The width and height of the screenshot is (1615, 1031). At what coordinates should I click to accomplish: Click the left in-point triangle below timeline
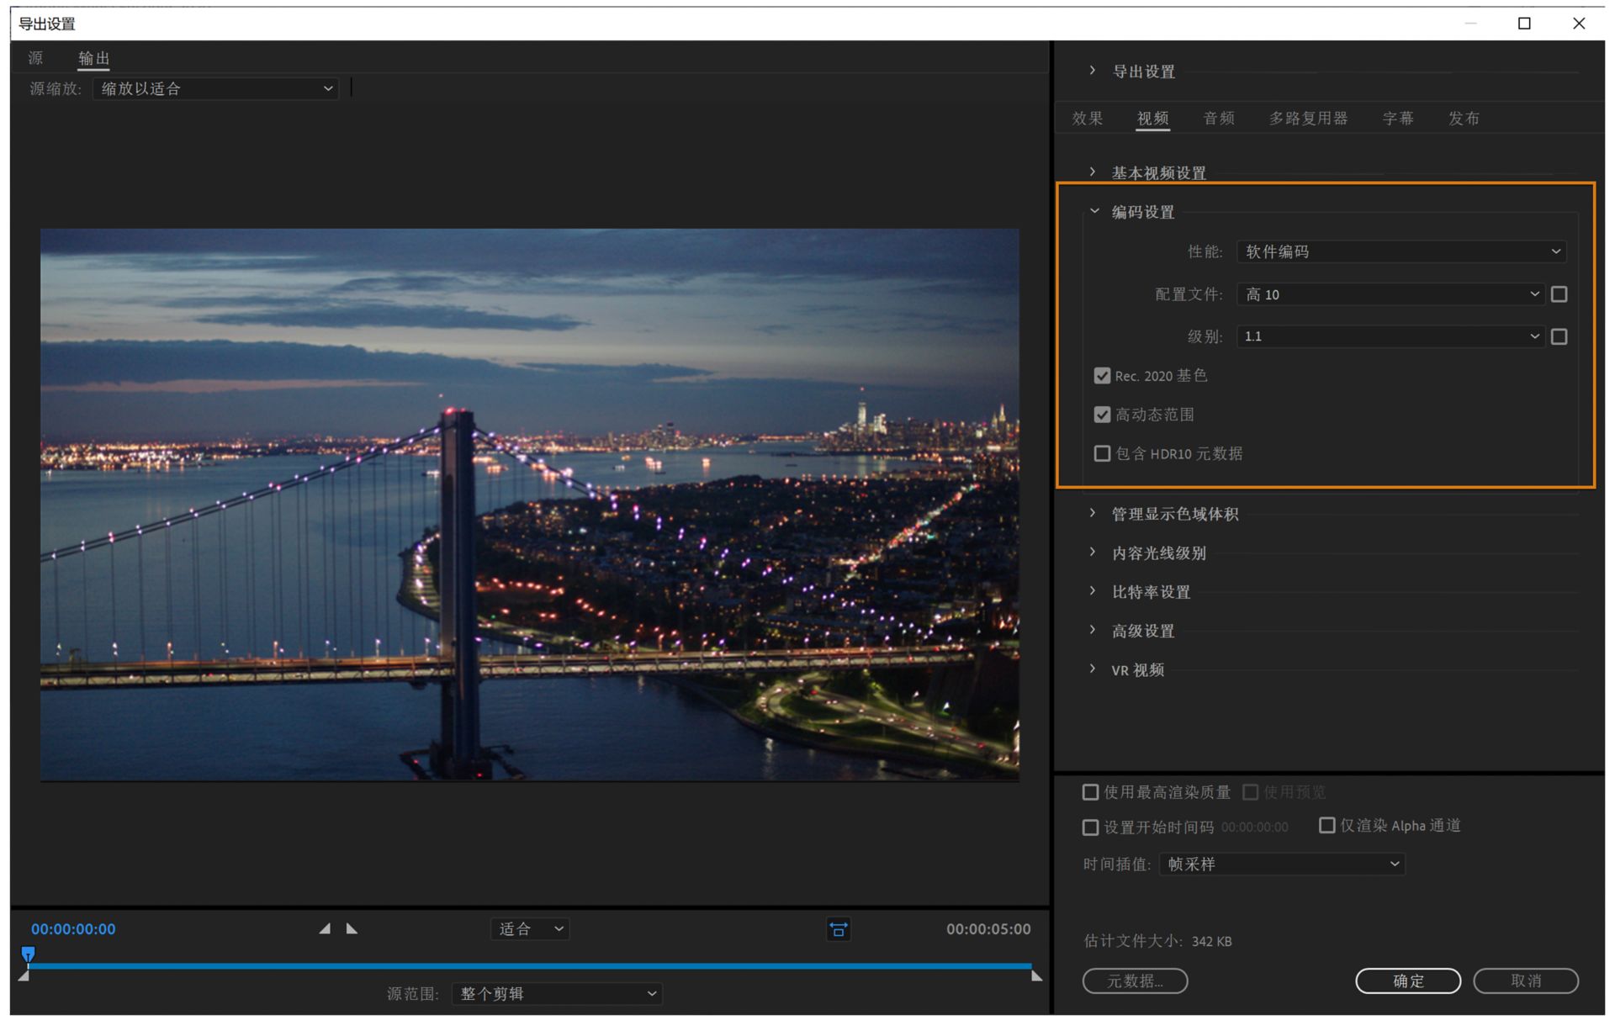point(24,975)
